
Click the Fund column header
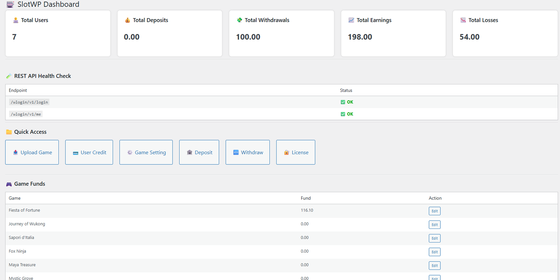click(306, 198)
